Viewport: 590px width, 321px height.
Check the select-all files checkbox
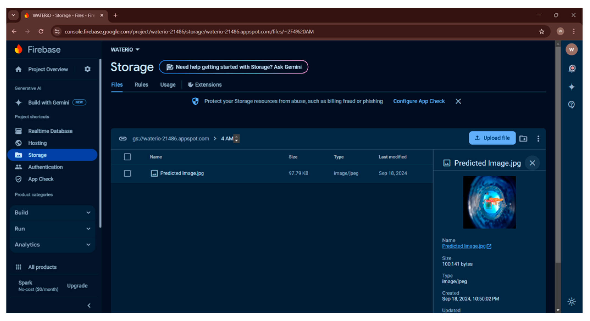click(127, 157)
